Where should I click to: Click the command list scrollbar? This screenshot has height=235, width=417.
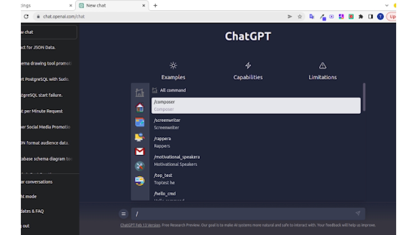tap(364, 97)
